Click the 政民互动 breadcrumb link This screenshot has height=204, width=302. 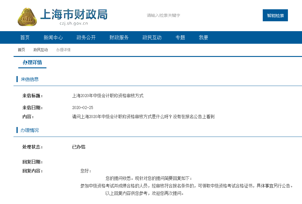pyautogui.click(x=40, y=49)
